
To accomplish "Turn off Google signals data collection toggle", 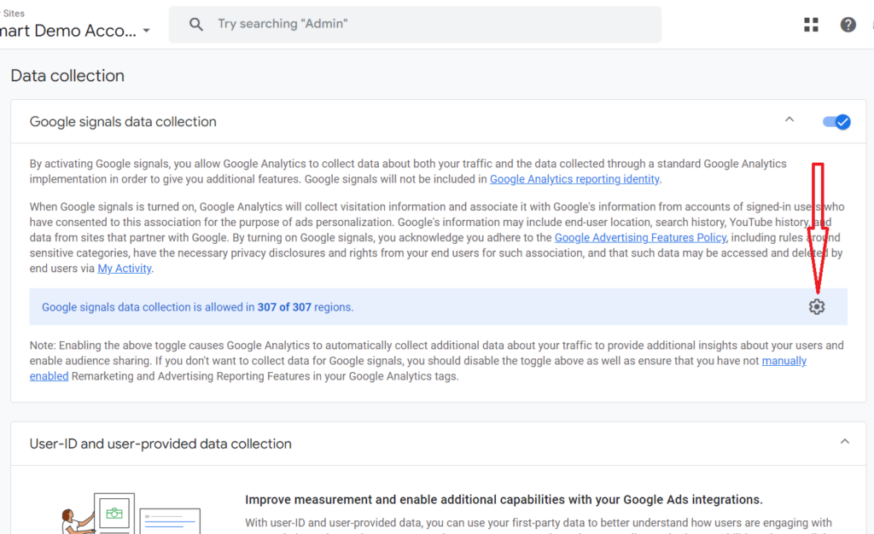I will 836,122.
